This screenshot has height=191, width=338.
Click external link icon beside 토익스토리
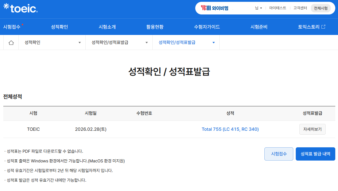click(323, 27)
